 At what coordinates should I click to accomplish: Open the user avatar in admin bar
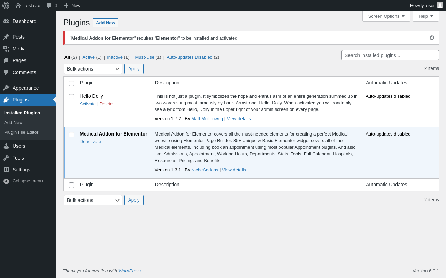[x=440, y=5]
